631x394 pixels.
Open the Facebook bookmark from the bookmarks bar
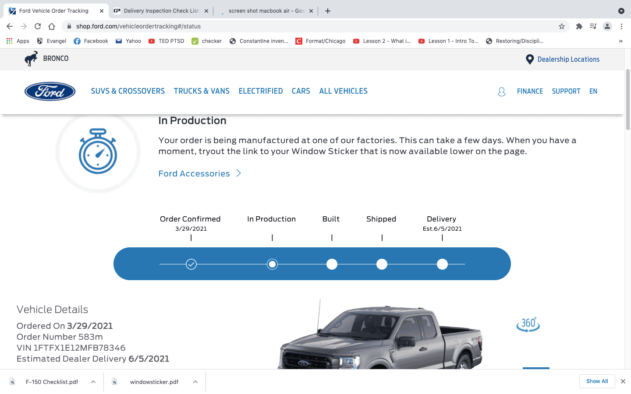91,41
